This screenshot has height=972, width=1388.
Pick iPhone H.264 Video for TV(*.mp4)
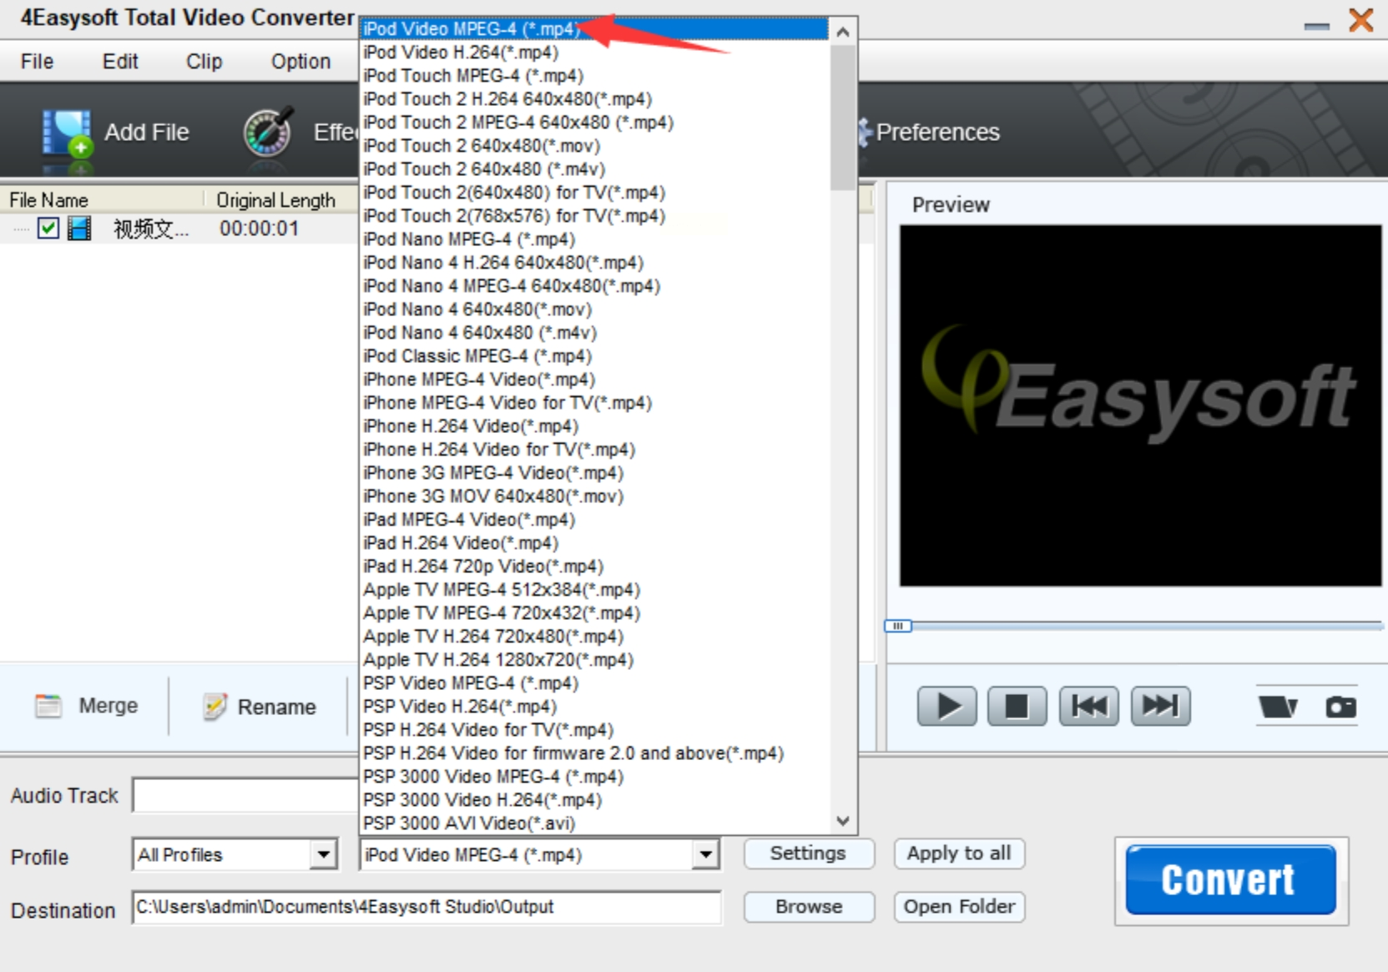pos(594,449)
